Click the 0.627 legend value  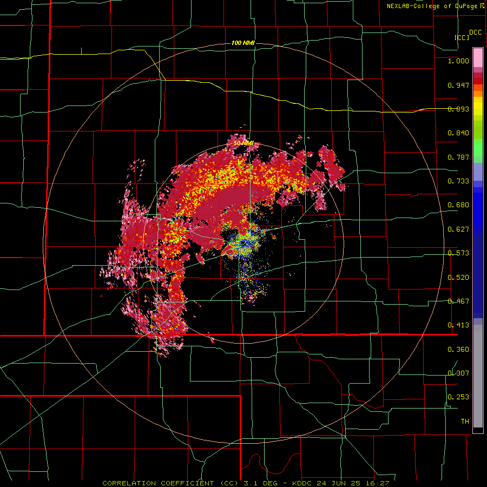(x=458, y=229)
